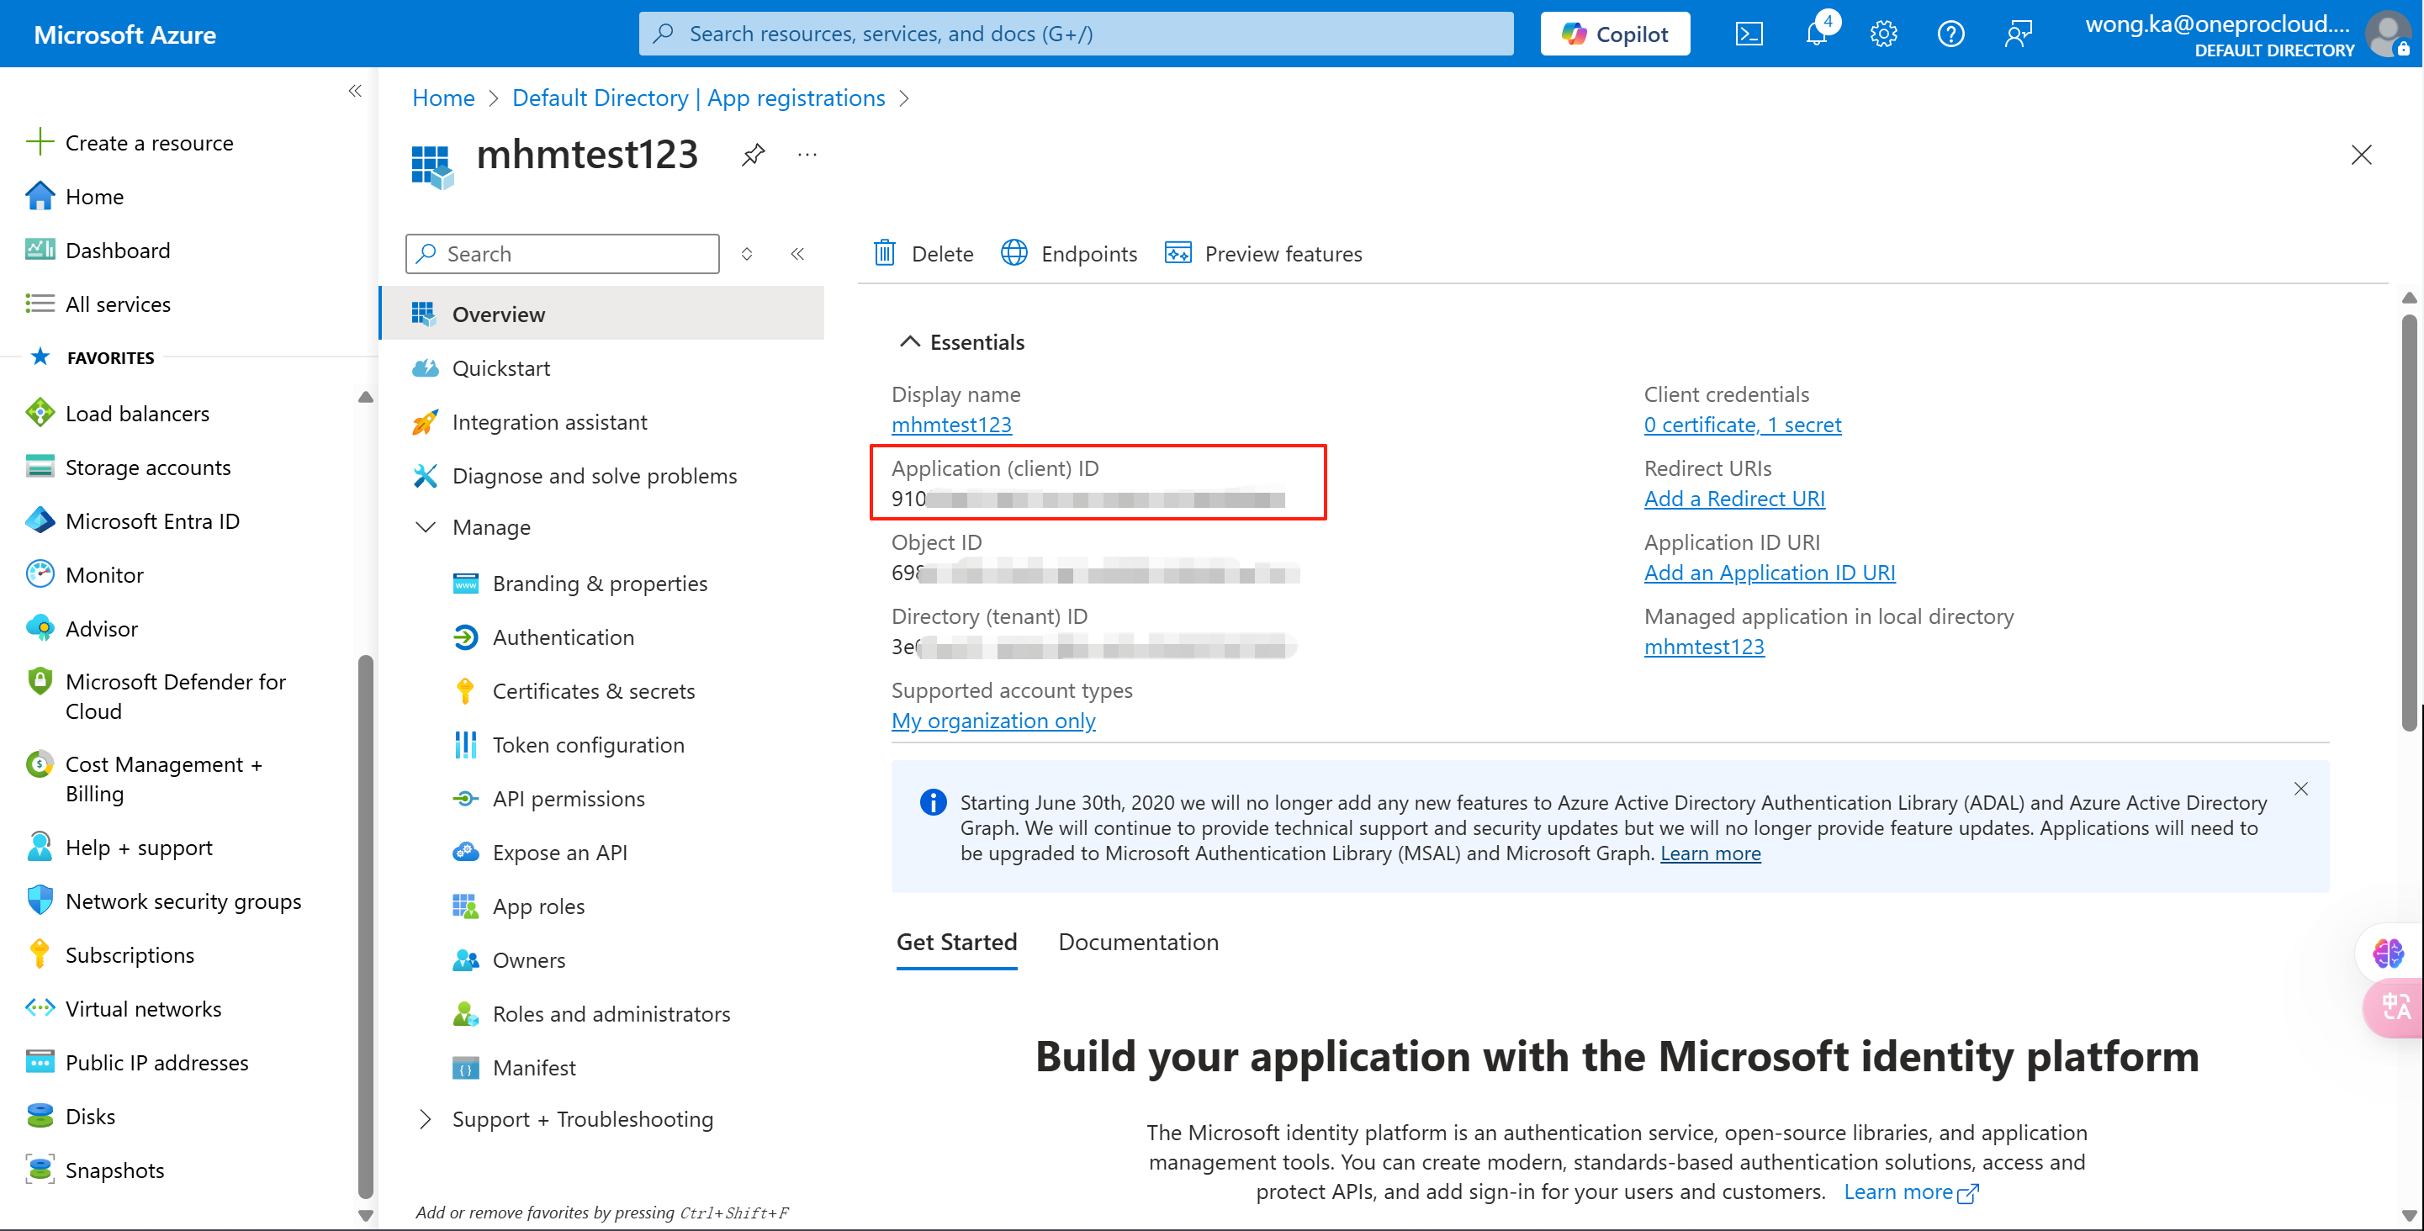Open Storage accounts favorite

click(x=129, y=468)
